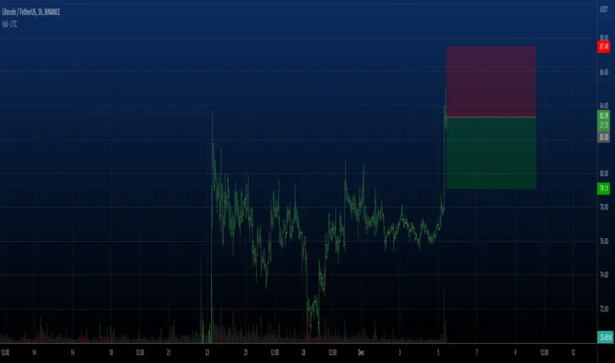615x363 pixels.
Task: Click the 21 date label on time axis
Action: pyautogui.click(x=168, y=352)
